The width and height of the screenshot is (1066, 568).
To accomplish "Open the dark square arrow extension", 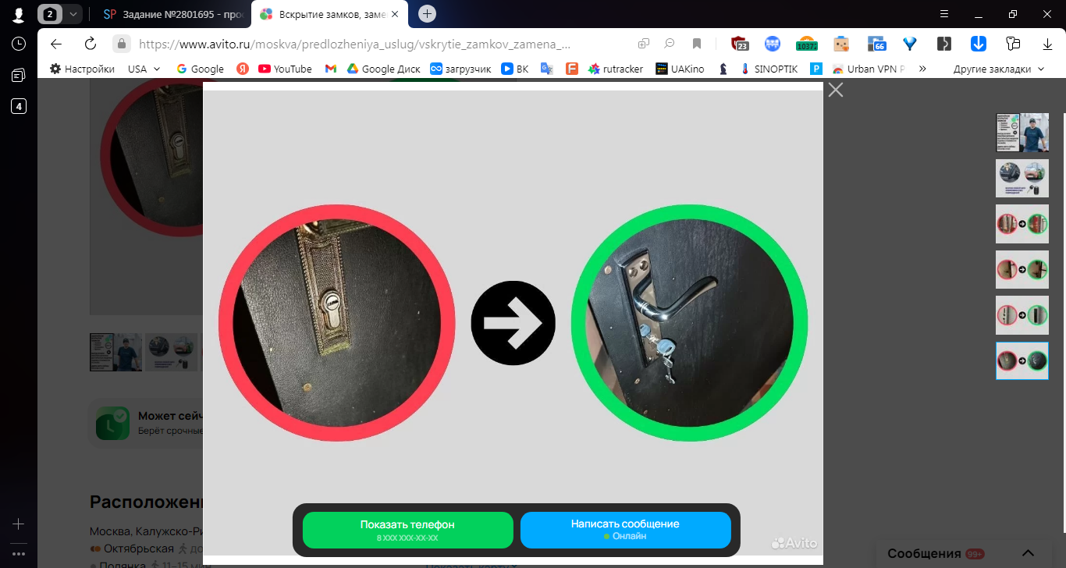I will tap(944, 44).
